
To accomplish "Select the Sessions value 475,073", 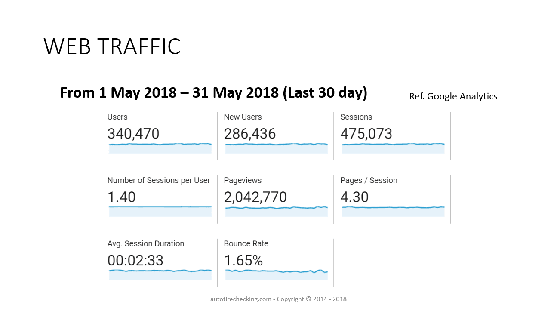I will point(366,134).
